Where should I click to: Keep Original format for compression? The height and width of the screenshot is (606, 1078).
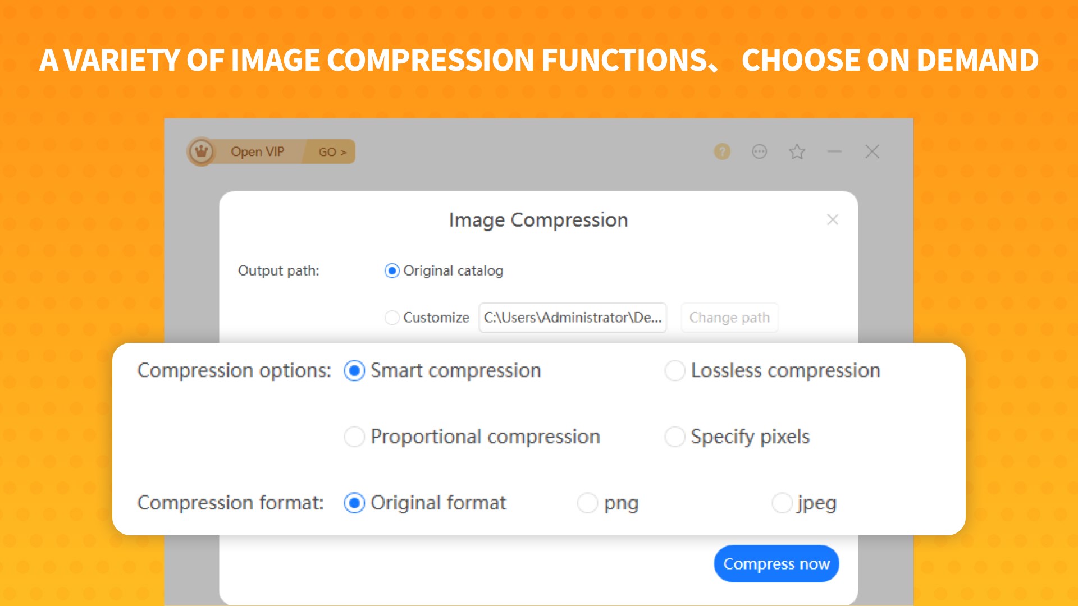(354, 503)
